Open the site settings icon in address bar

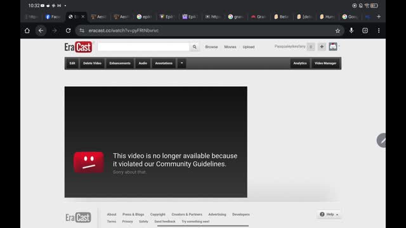click(82, 30)
